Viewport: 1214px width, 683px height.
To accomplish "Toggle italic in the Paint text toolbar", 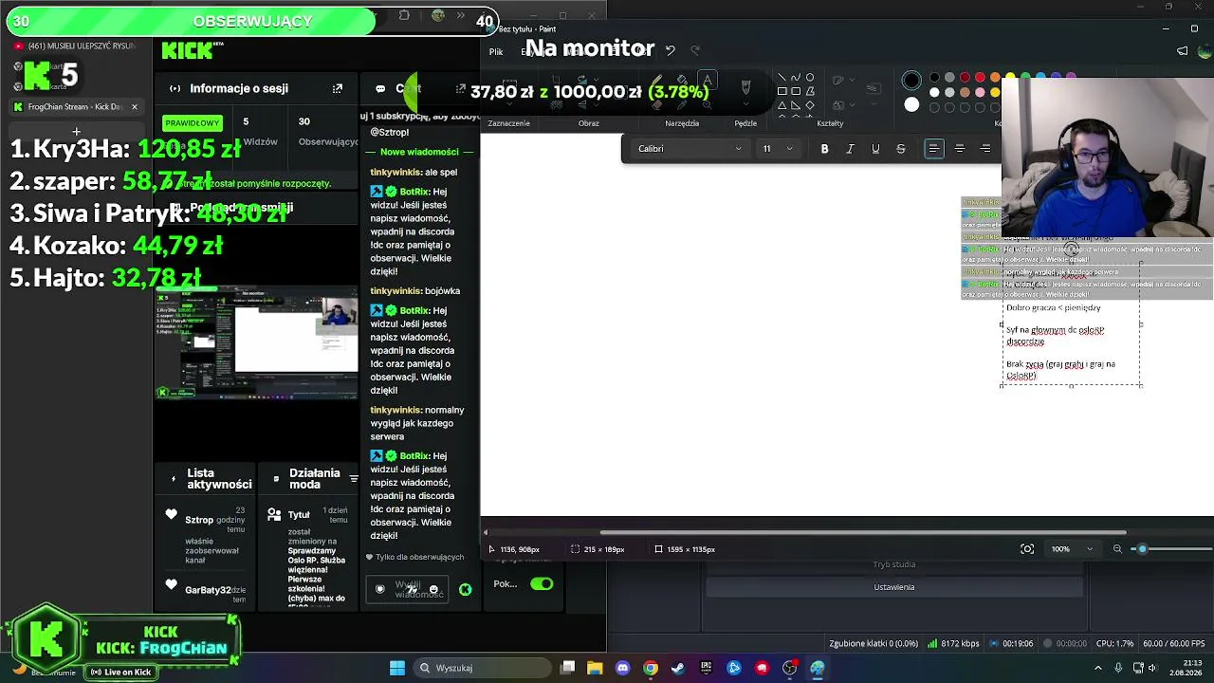I will click(850, 149).
